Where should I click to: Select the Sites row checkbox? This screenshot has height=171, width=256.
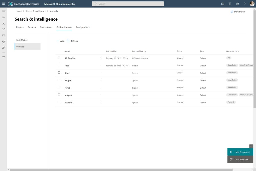[x=59, y=72]
